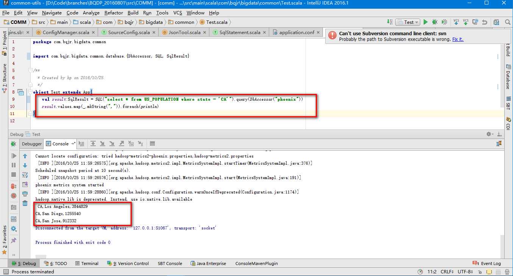Run the Test configuration with green play
The width and height of the screenshot is (513, 276).
coord(426,22)
